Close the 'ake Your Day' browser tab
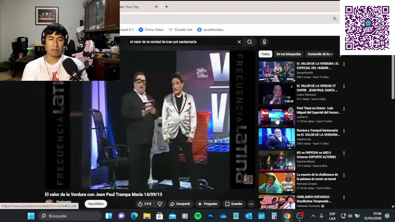The width and height of the screenshot is (395, 222). [x=156, y=6]
